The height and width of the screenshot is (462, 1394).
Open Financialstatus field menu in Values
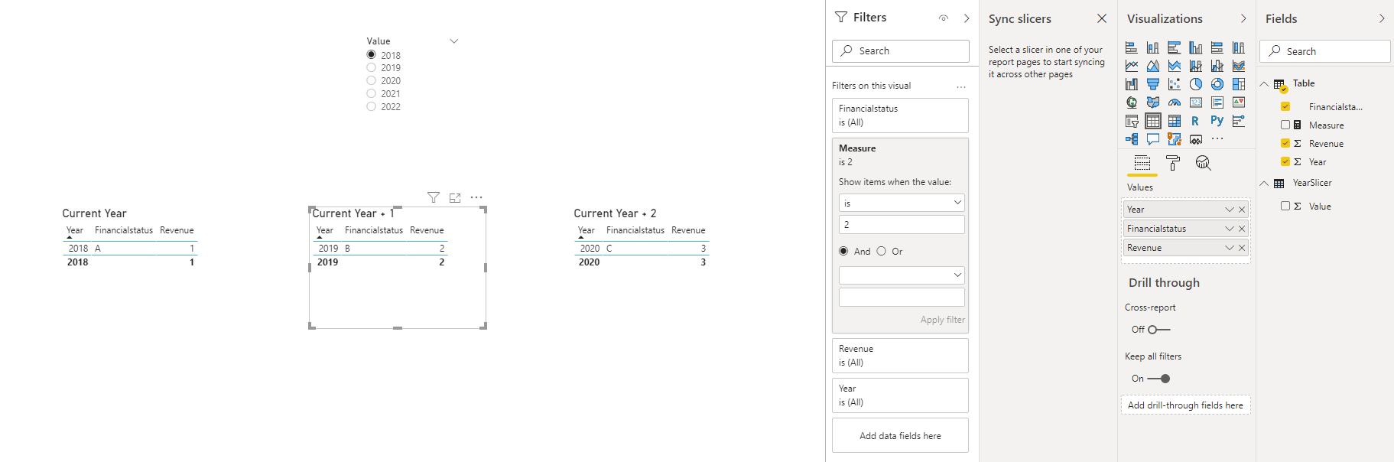[1230, 229]
